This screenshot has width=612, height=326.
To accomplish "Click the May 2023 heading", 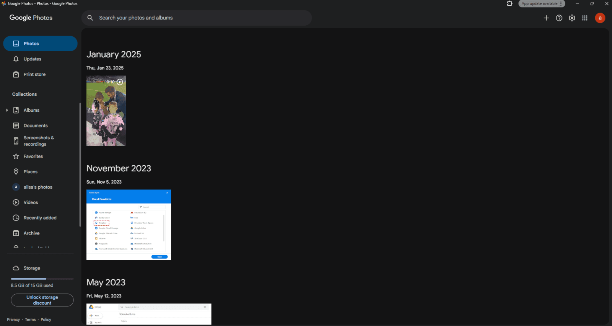I will [106, 282].
